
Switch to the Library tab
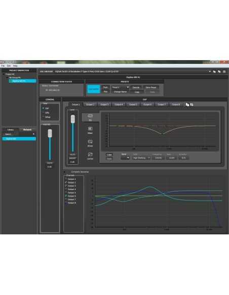[10, 130]
